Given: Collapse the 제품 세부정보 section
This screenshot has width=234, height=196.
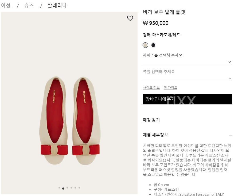Looking at the screenshot, I should (230, 135).
